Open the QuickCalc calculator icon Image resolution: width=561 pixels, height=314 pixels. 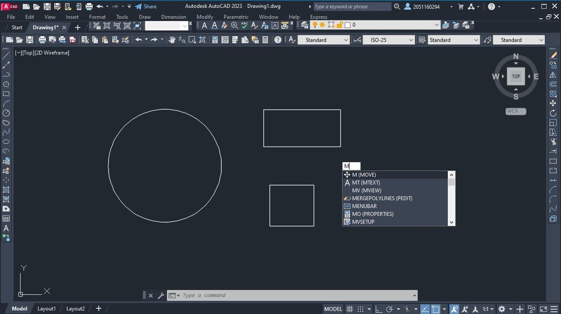(x=266, y=40)
